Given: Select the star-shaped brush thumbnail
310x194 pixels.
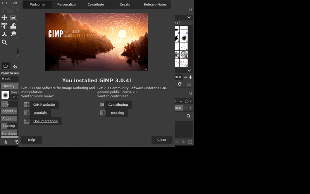Looking at the screenshot, I should (177, 38).
